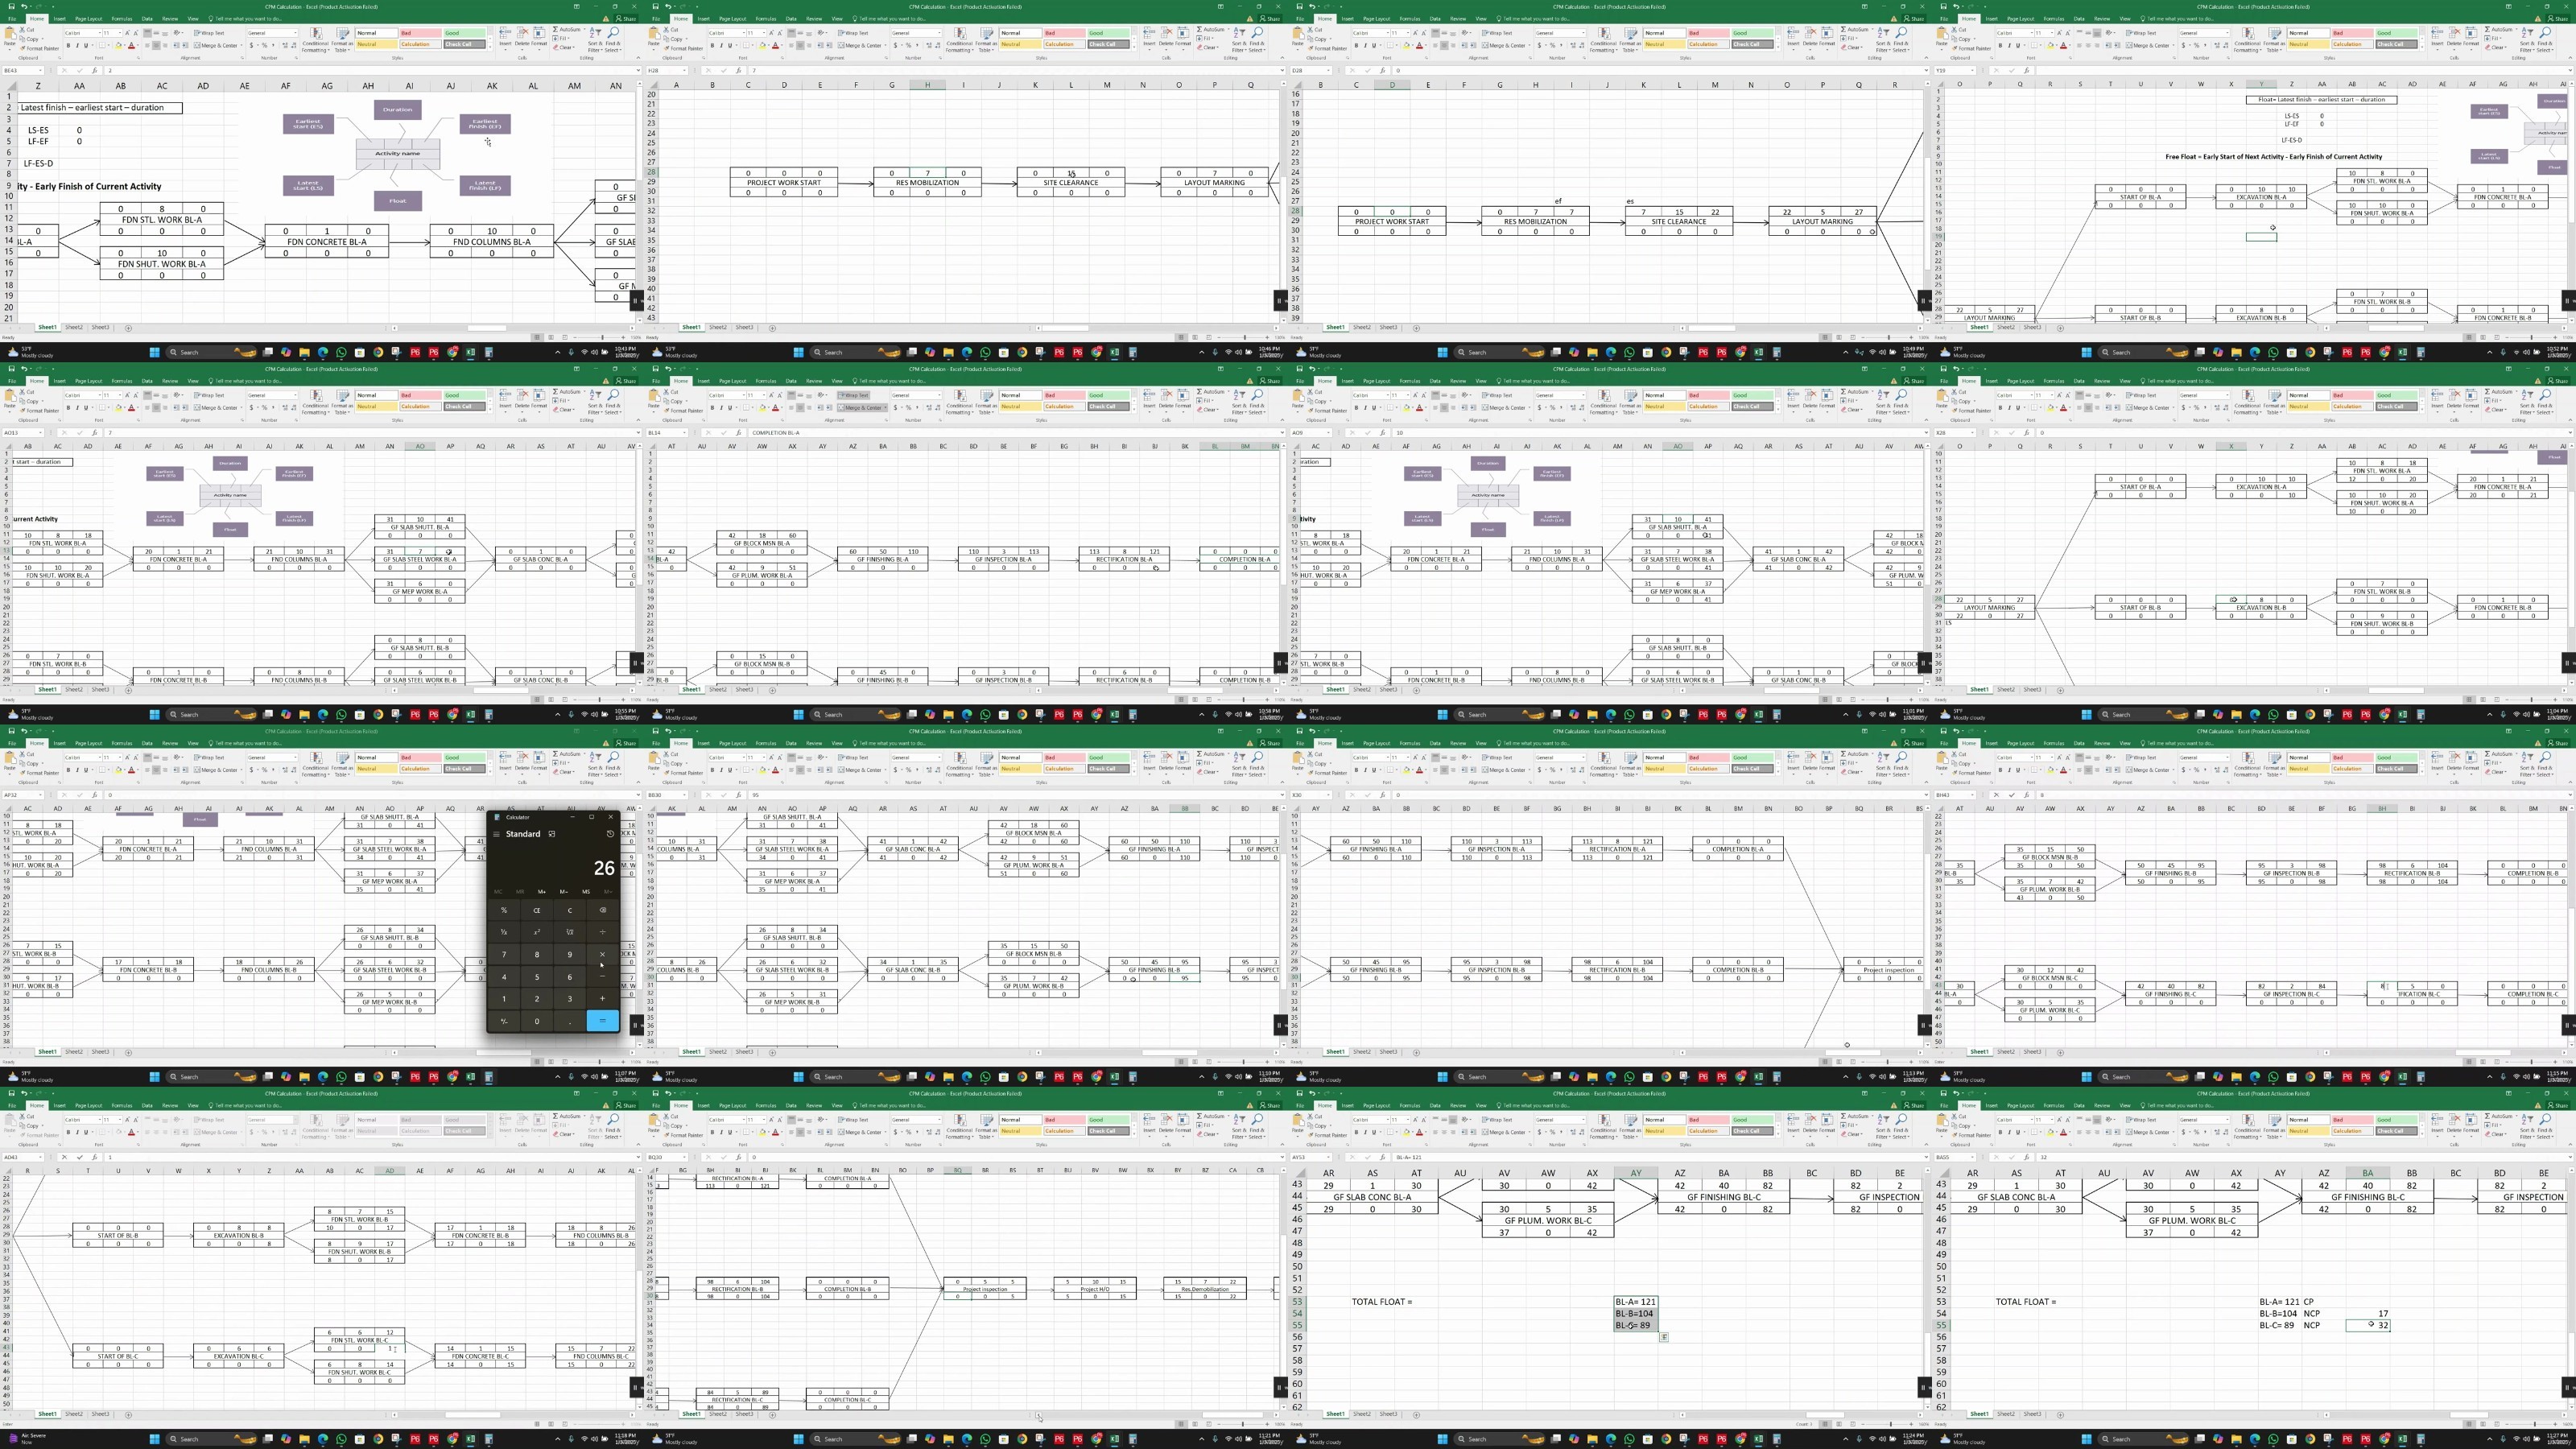Toggle Bold in Excel window with BA55 selected

pos(2000,1132)
